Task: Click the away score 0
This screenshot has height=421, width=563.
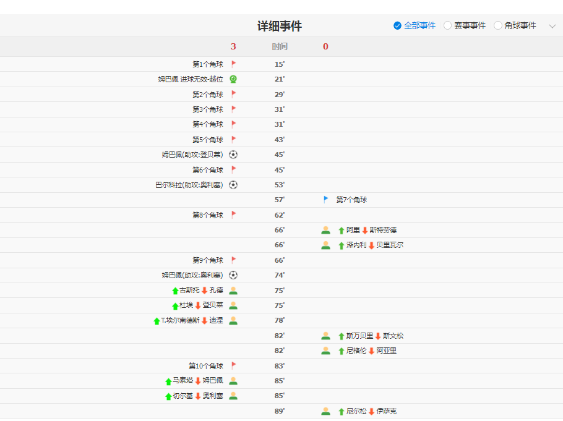Action: click(325, 46)
